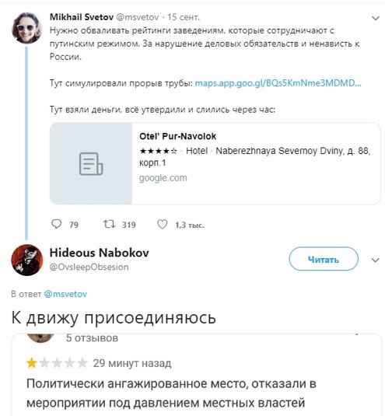385x416 pixels.
Task: Open the maps.app.goo.gl link
Action: (x=278, y=83)
